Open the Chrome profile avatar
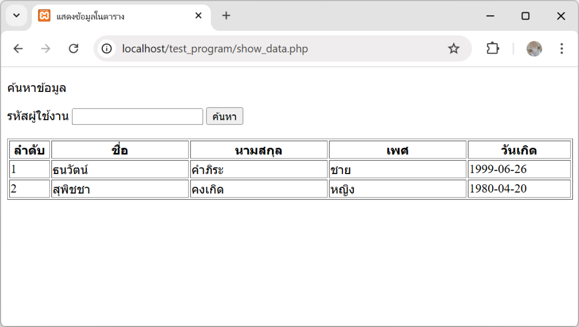Screen dimensions: 579x327 point(534,49)
